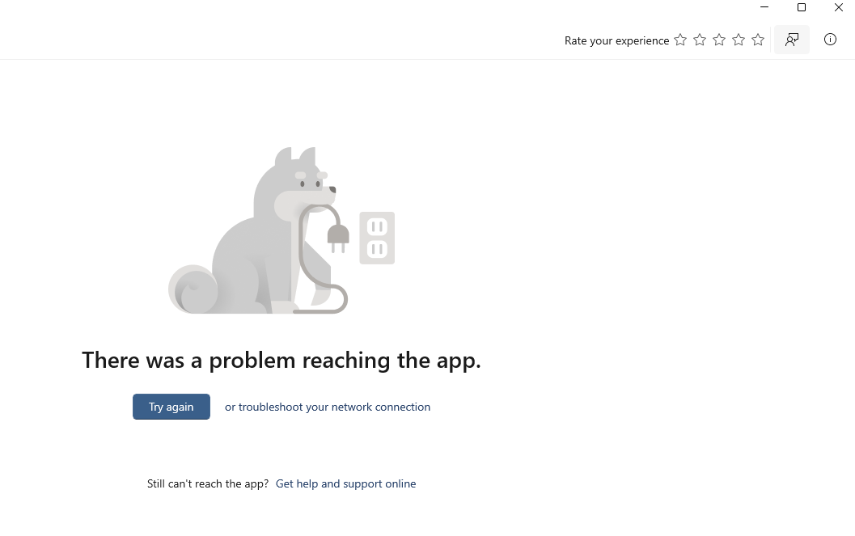Viewport: 855px width, 536px height.
Task: Click the 'Still can't reach the app?' text
Action: 208,483
